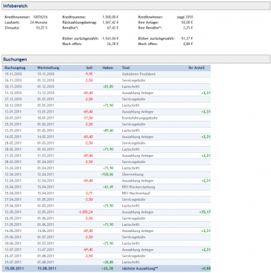Select Buchungstag date 30.11.2010
This screenshot has width=271, height=273.
[13, 87]
